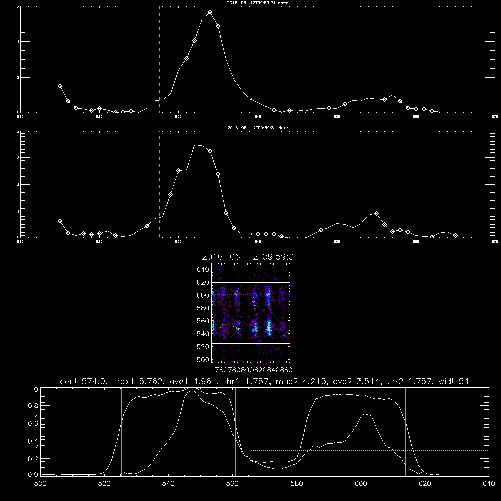501x501 pixels.
Task: Click the green vertical line near 561 in bottom plot
Action: [x=236, y=431]
